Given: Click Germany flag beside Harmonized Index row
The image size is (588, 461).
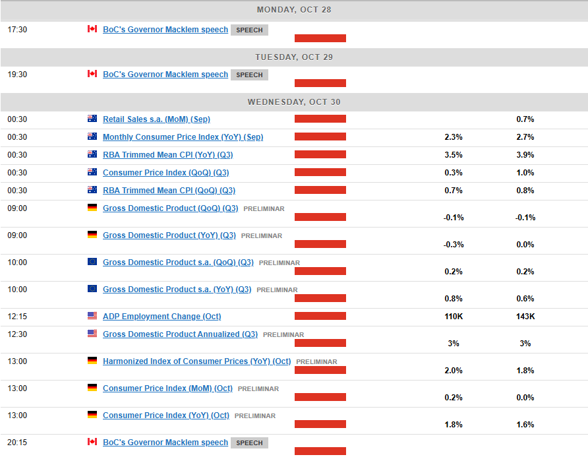Looking at the screenshot, I should 92,361.
